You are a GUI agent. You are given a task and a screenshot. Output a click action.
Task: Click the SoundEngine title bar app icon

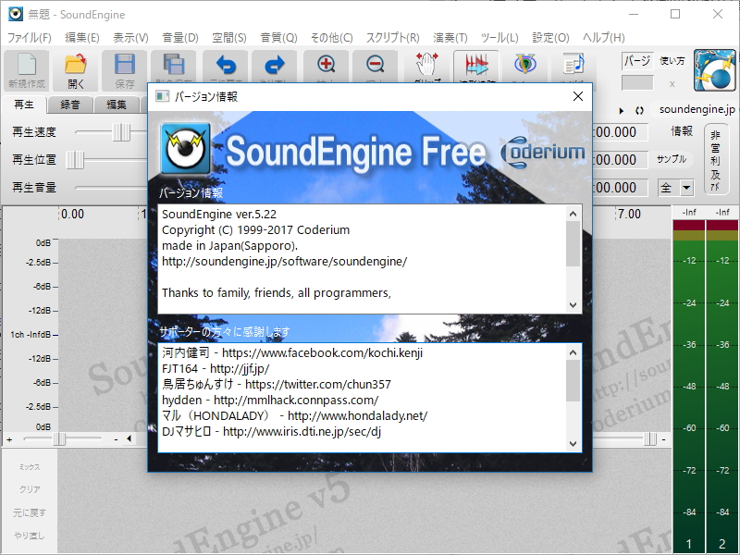point(15,14)
